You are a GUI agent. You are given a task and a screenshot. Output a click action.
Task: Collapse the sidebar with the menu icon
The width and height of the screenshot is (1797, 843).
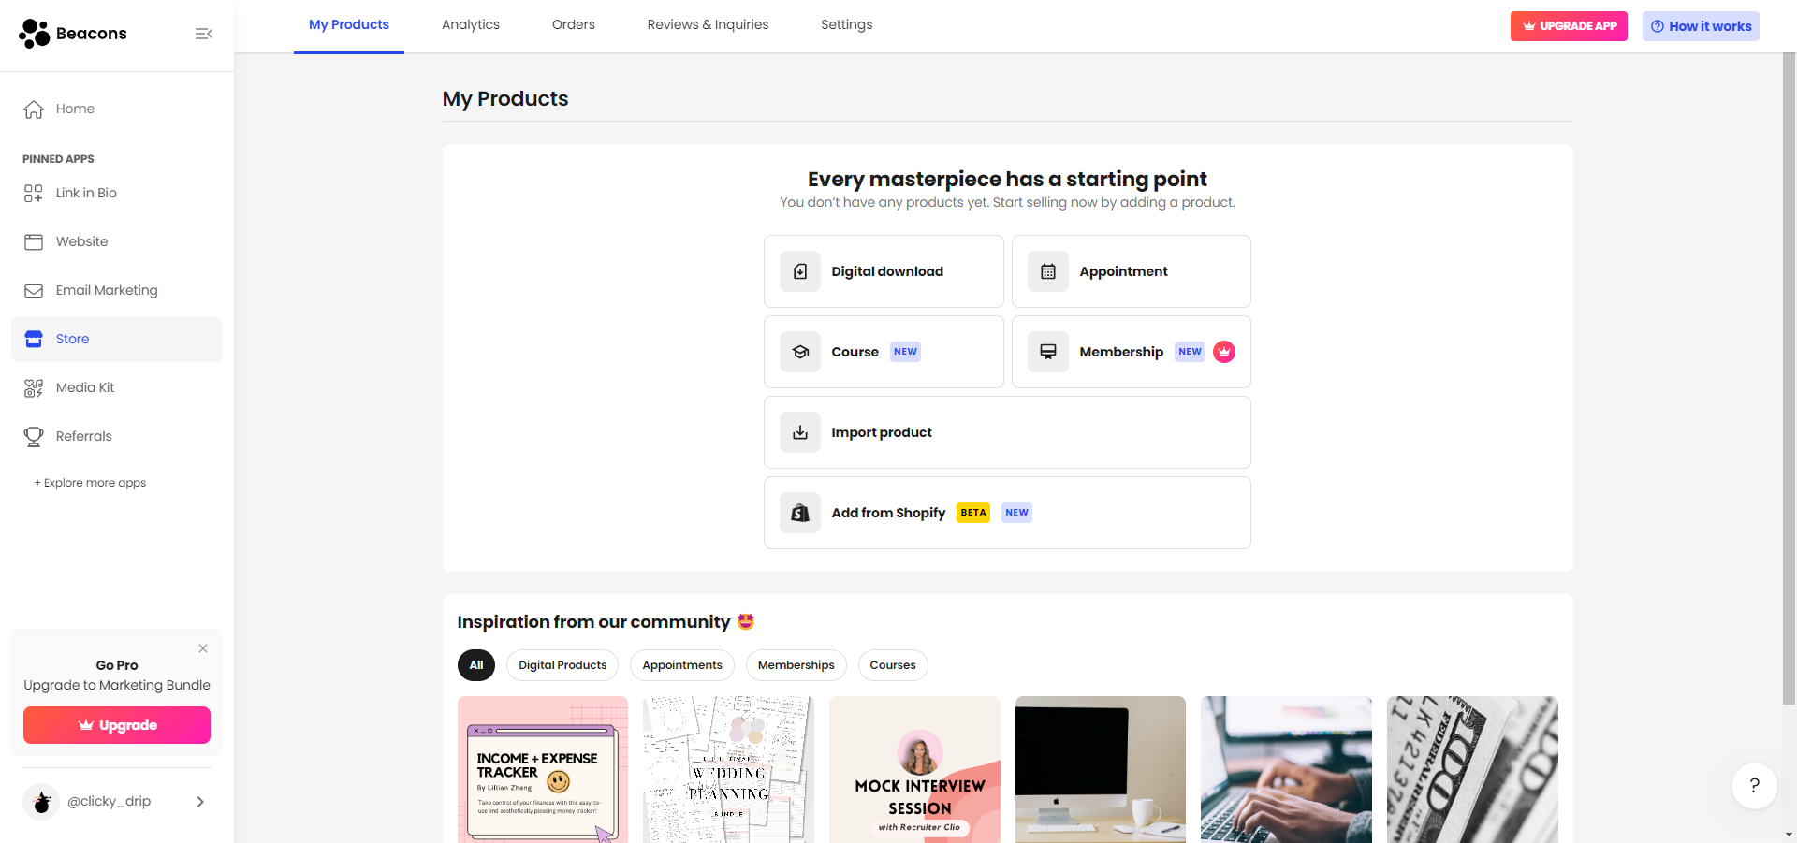click(203, 34)
